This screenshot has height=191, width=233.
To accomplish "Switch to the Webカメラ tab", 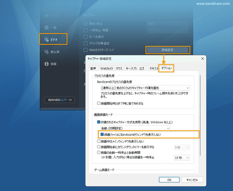I will 107,68.
